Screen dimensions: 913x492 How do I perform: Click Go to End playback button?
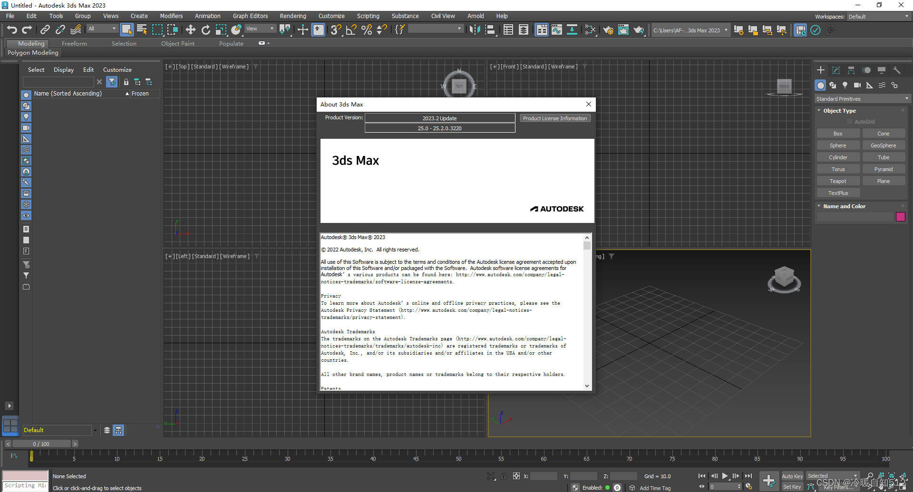tap(748, 476)
